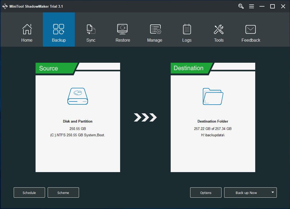Open the Backup module icon

[x=59, y=29]
